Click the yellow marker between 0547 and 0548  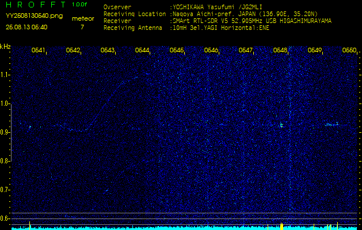[268, 227]
